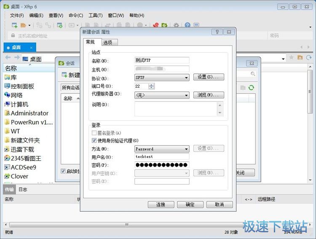Click the Back navigation arrow icon
Viewport: 316px width, 239px height.
pos(8,58)
